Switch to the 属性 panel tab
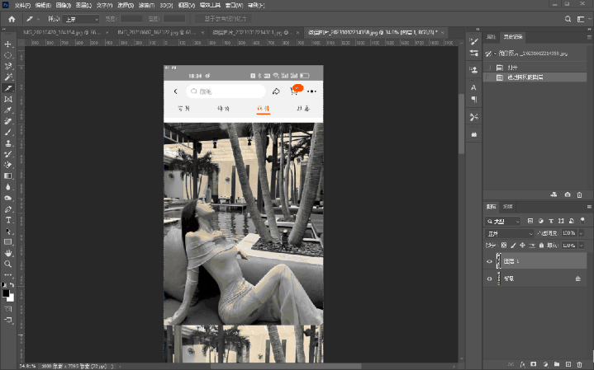The width and height of the screenshot is (594, 370). pos(492,36)
